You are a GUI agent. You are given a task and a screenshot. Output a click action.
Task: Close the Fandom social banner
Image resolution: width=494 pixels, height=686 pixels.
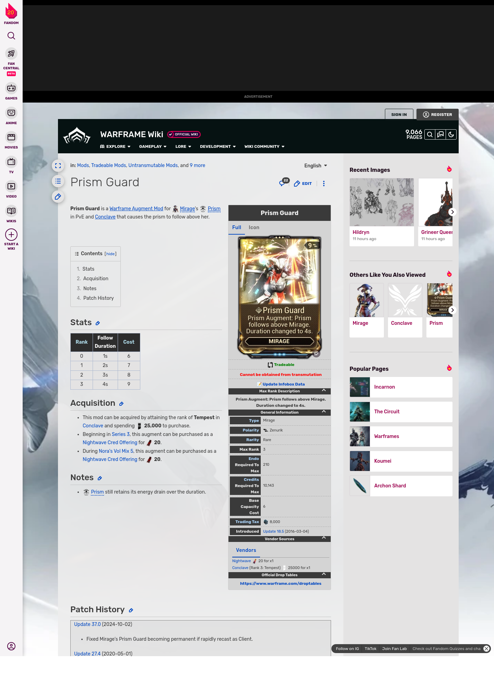[x=486, y=649]
